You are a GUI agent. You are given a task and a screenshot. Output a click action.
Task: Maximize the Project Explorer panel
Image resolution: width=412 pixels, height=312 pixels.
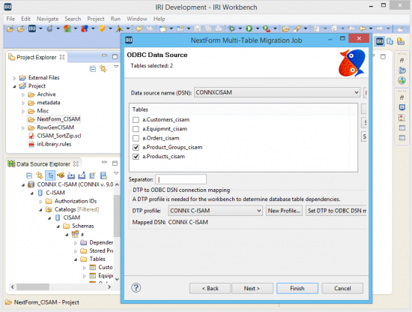click(x=115, y=56)
